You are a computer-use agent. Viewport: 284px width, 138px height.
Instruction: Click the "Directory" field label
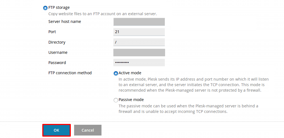pyautogui.click(x=57, y=42)
